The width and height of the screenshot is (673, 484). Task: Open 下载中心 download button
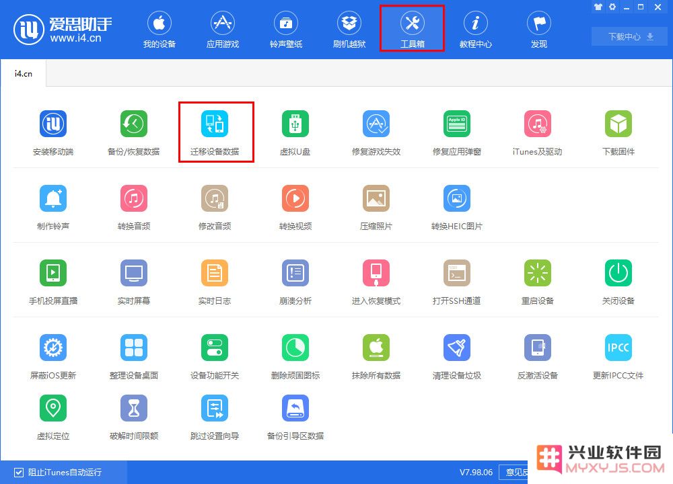630,36
